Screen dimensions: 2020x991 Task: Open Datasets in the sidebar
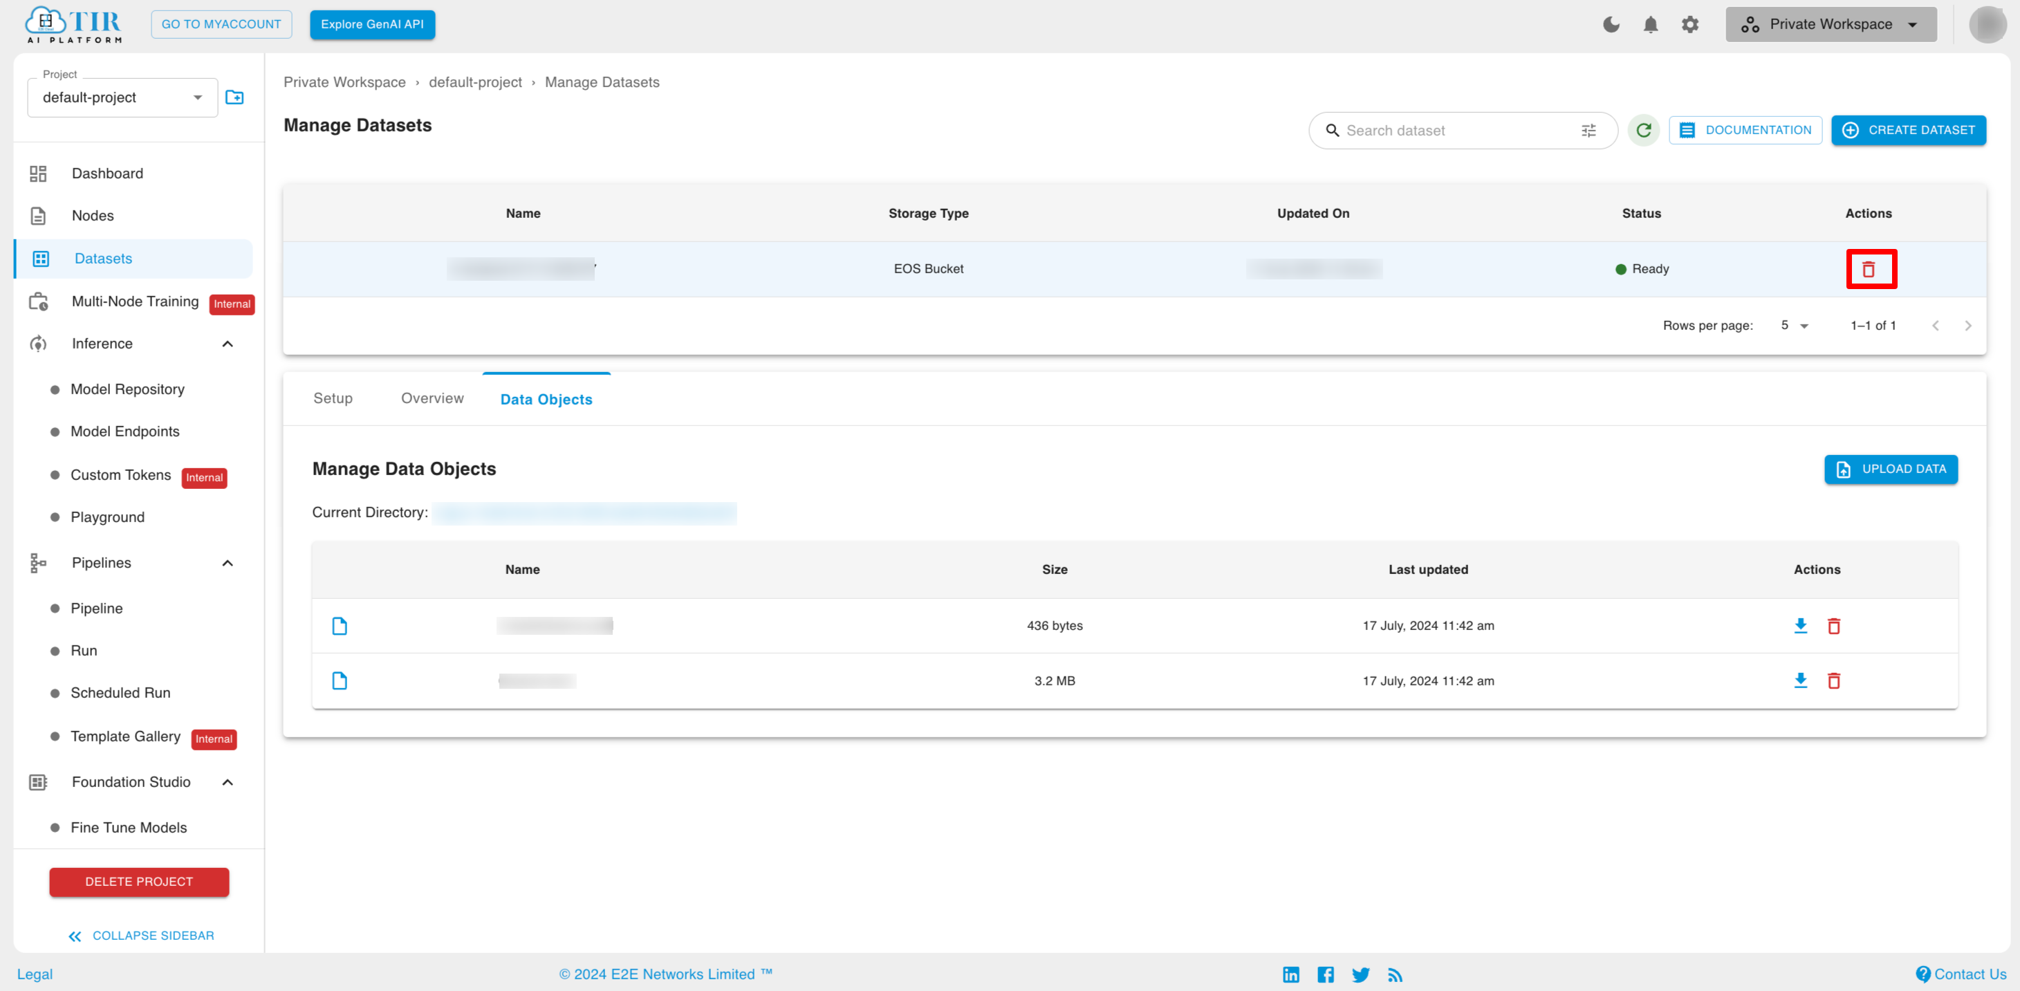[x=133, y=259]
